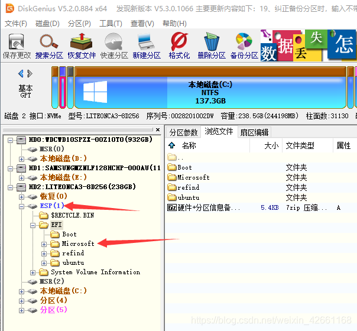Select the EFI folder in tree

(56, 225)
